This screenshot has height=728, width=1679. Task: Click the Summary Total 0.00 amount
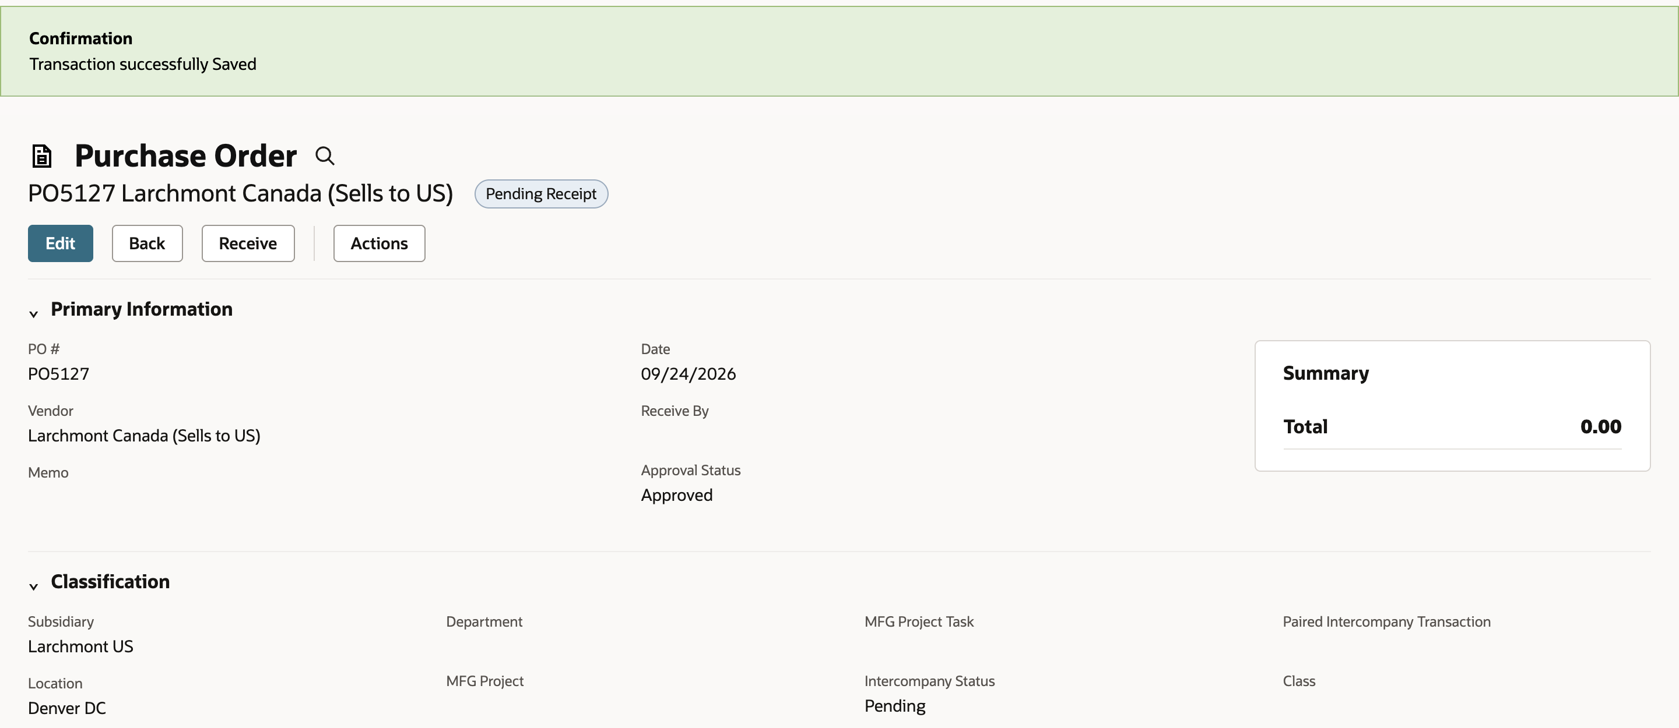click(x=1601, y=427)
